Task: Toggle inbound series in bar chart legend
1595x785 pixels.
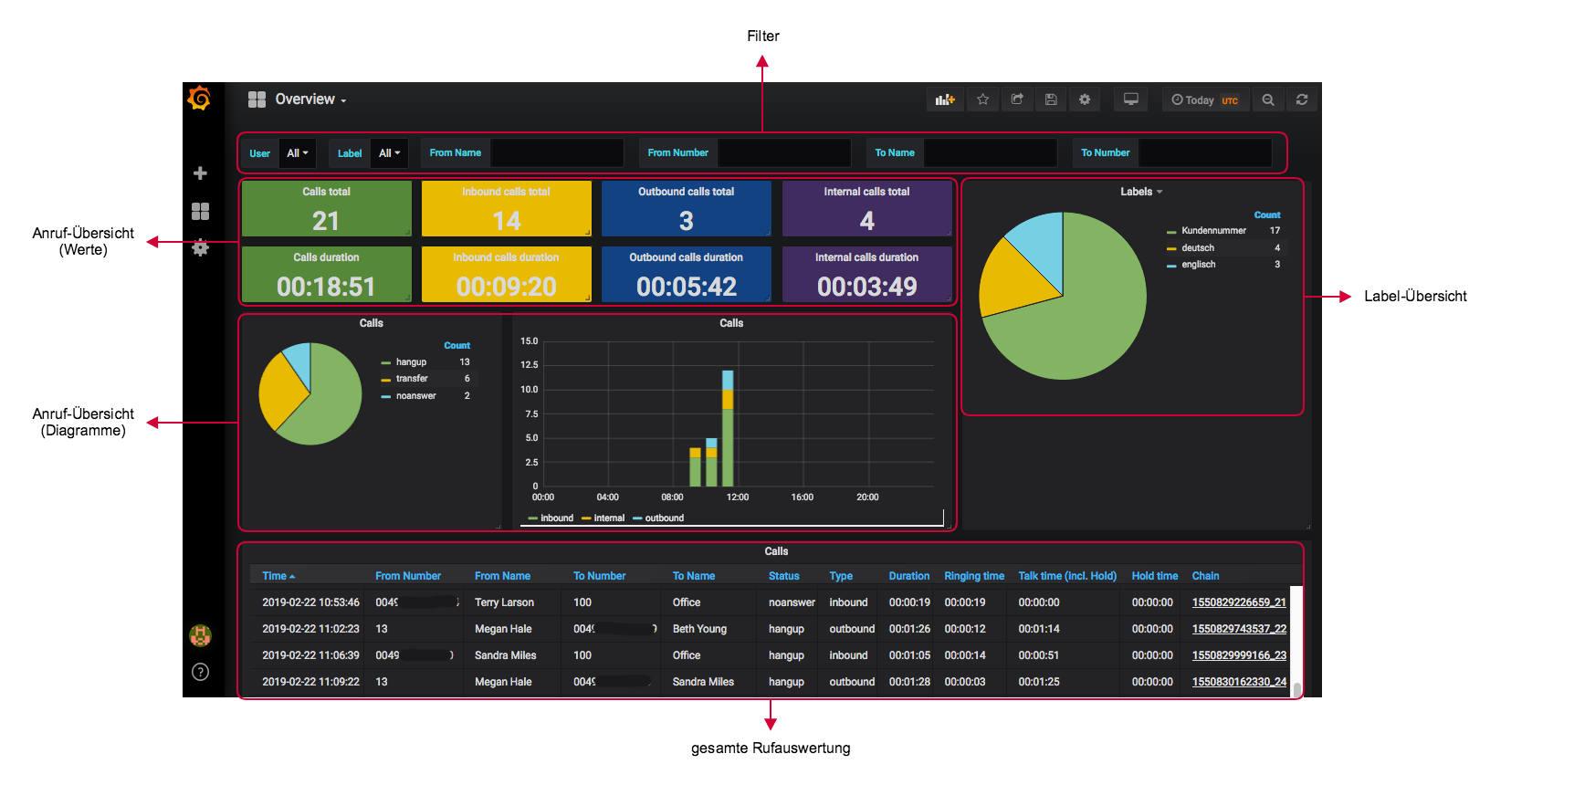Action: [556, 518]
